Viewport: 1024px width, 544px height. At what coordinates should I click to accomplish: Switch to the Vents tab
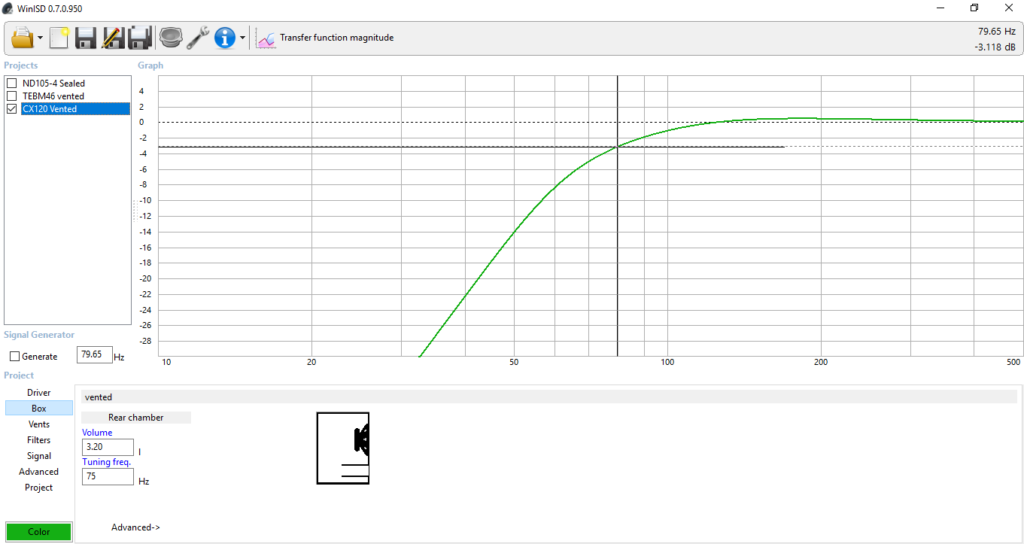click(x=38, y=424)
